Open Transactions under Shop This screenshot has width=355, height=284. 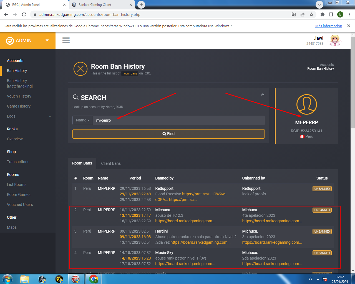[x=18, y=162]
